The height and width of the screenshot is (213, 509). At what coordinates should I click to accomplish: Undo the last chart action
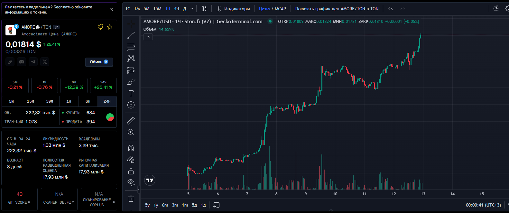[x=390, y=9]
